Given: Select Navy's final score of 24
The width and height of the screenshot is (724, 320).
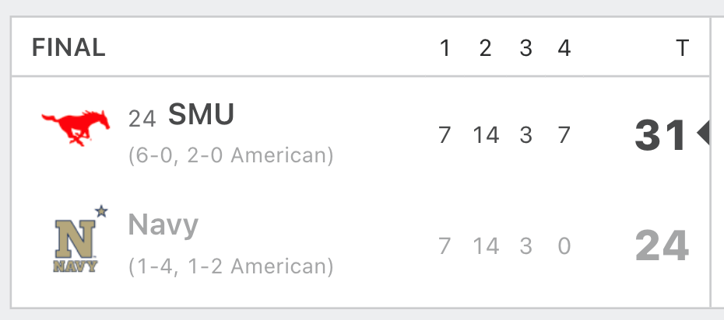Looking at the screenshot, I should click(662, 246).
